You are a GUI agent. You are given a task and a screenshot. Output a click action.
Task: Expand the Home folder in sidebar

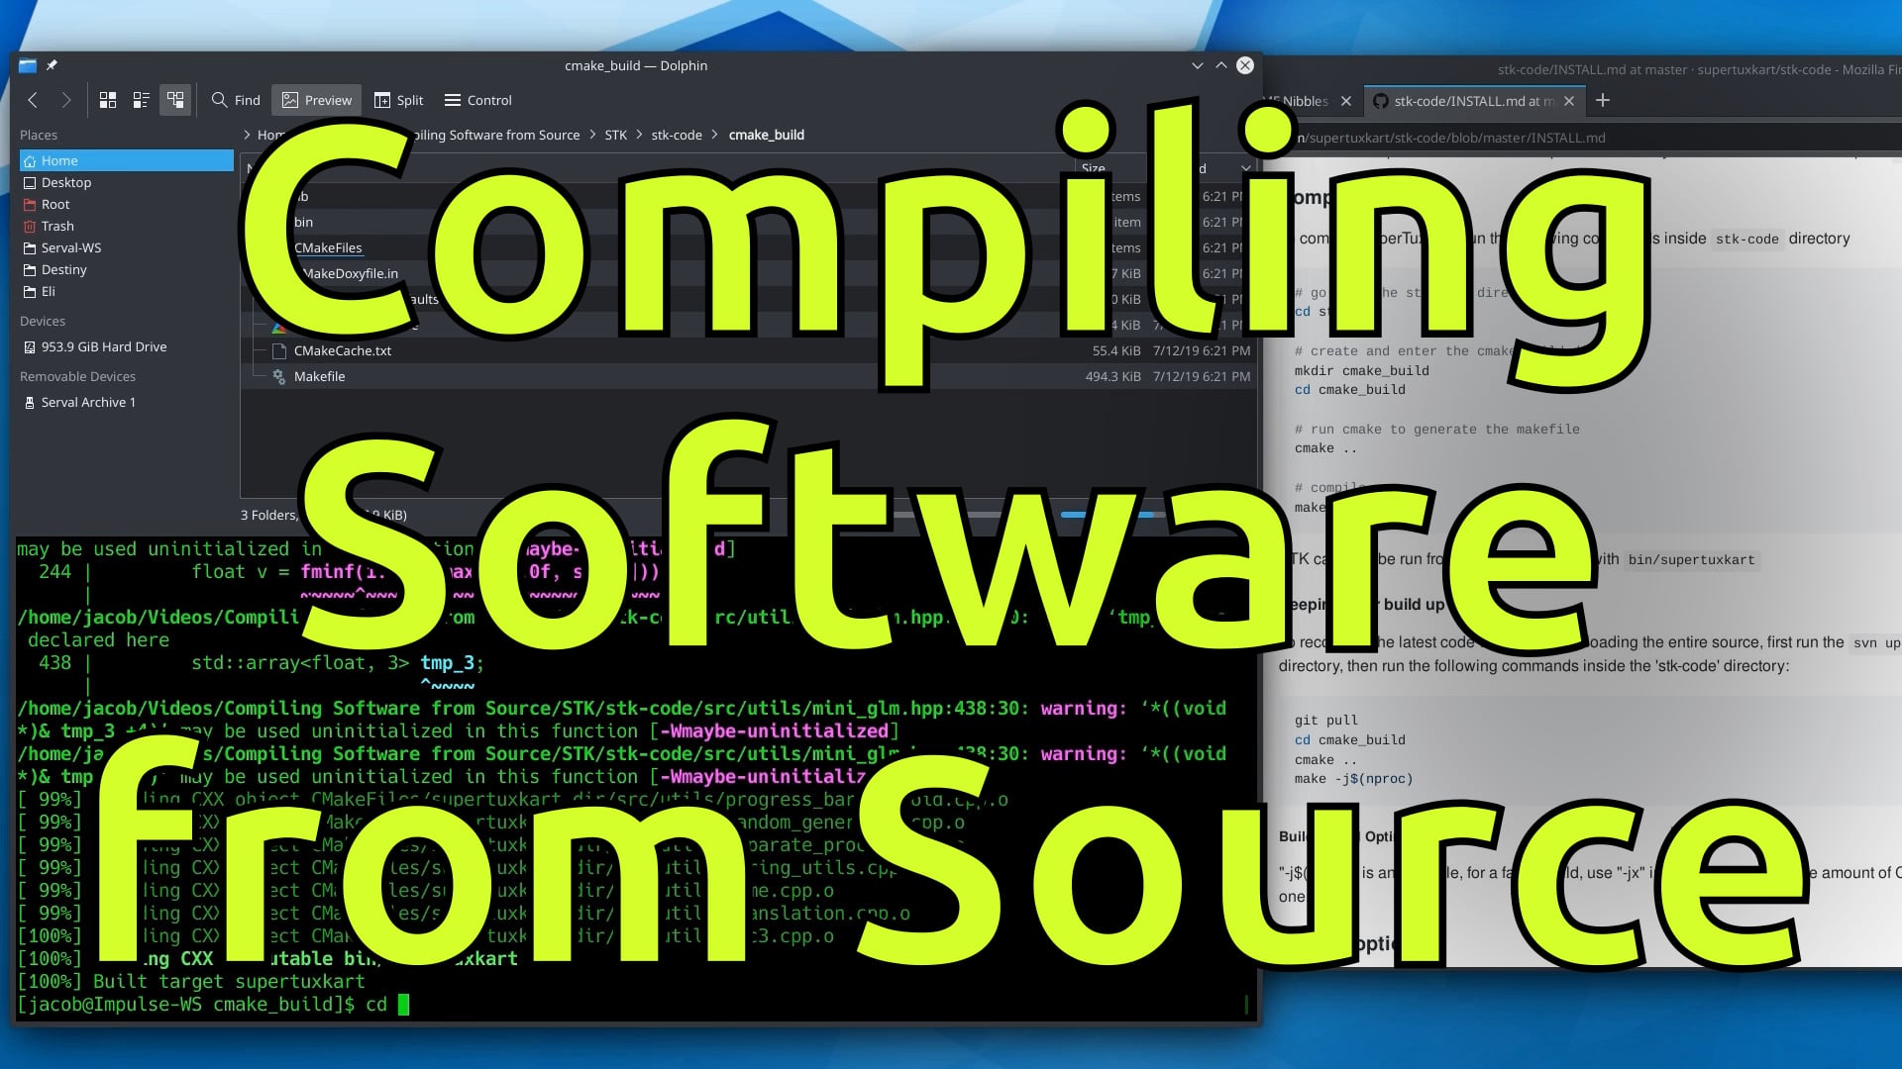pos(58,159)
